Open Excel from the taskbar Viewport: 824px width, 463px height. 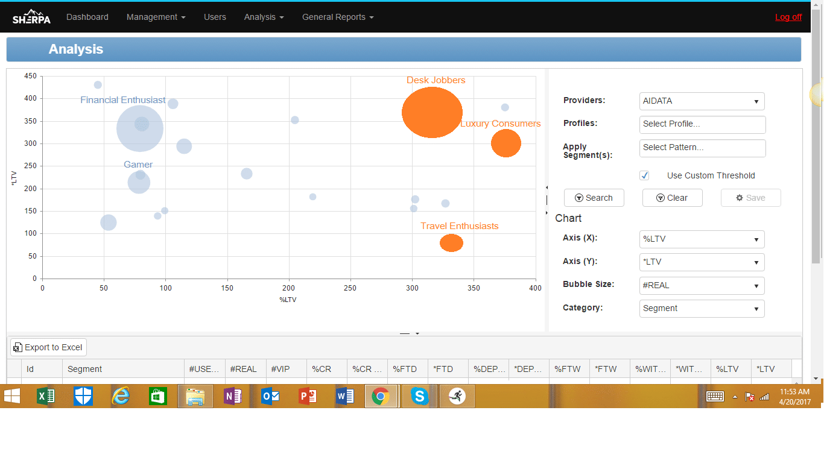(x=46, y=396)
